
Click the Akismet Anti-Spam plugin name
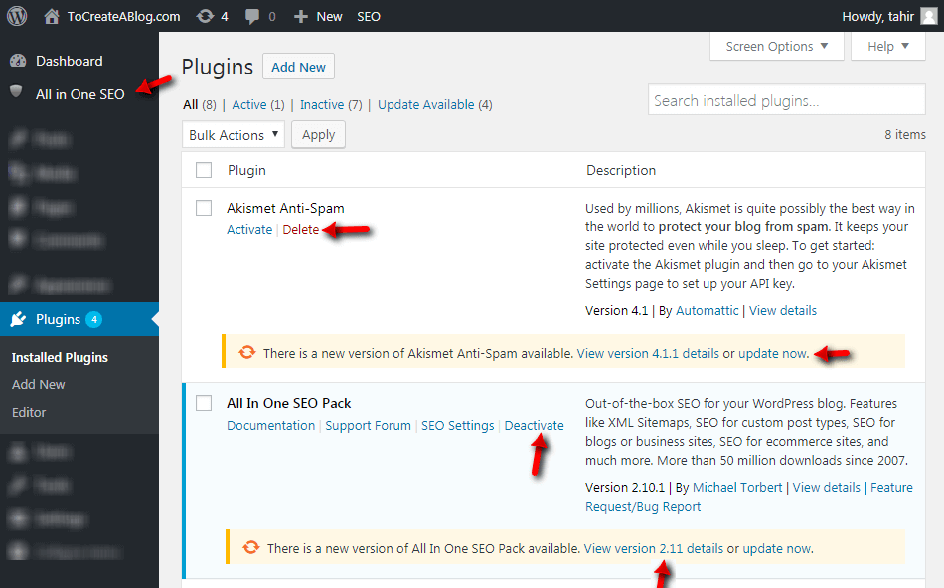pyautogui.click(x=285, y=208)
